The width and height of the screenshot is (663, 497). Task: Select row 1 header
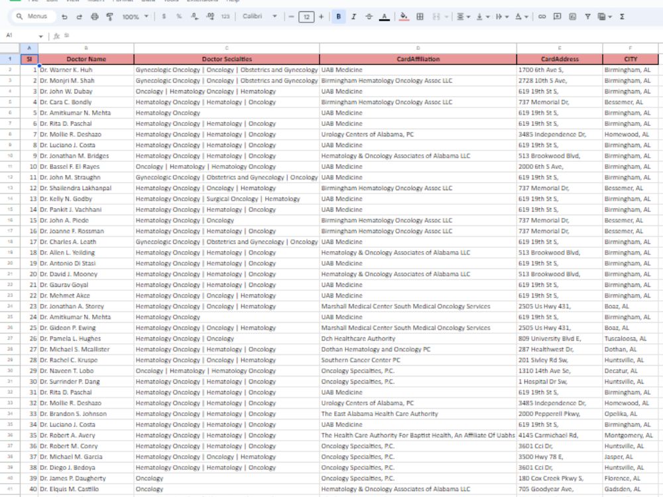pos(10,59)
